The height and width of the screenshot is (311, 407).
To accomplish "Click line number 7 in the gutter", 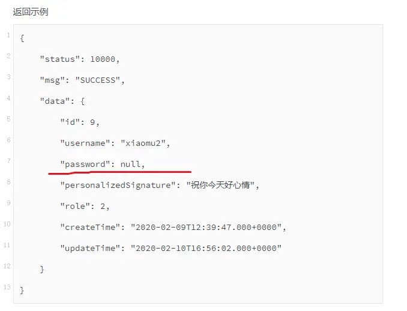I will [x=8, y=161].
